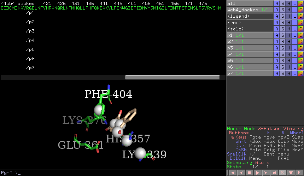Click the rewind to first state button

coord(232,173)
